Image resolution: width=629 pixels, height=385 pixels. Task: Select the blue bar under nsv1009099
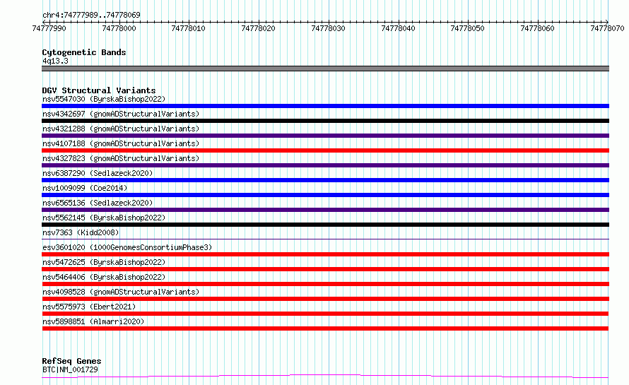click(325, 195)
